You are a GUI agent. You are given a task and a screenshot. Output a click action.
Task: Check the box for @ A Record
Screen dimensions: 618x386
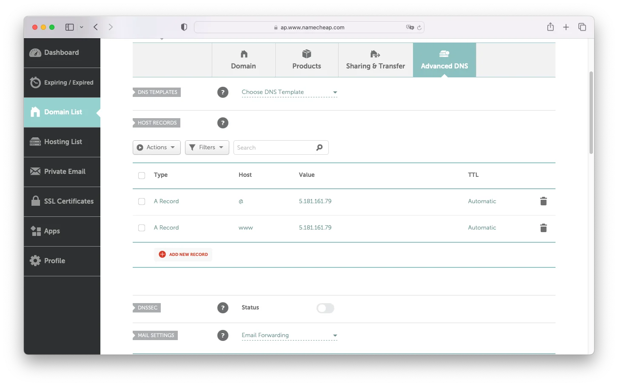142,202
